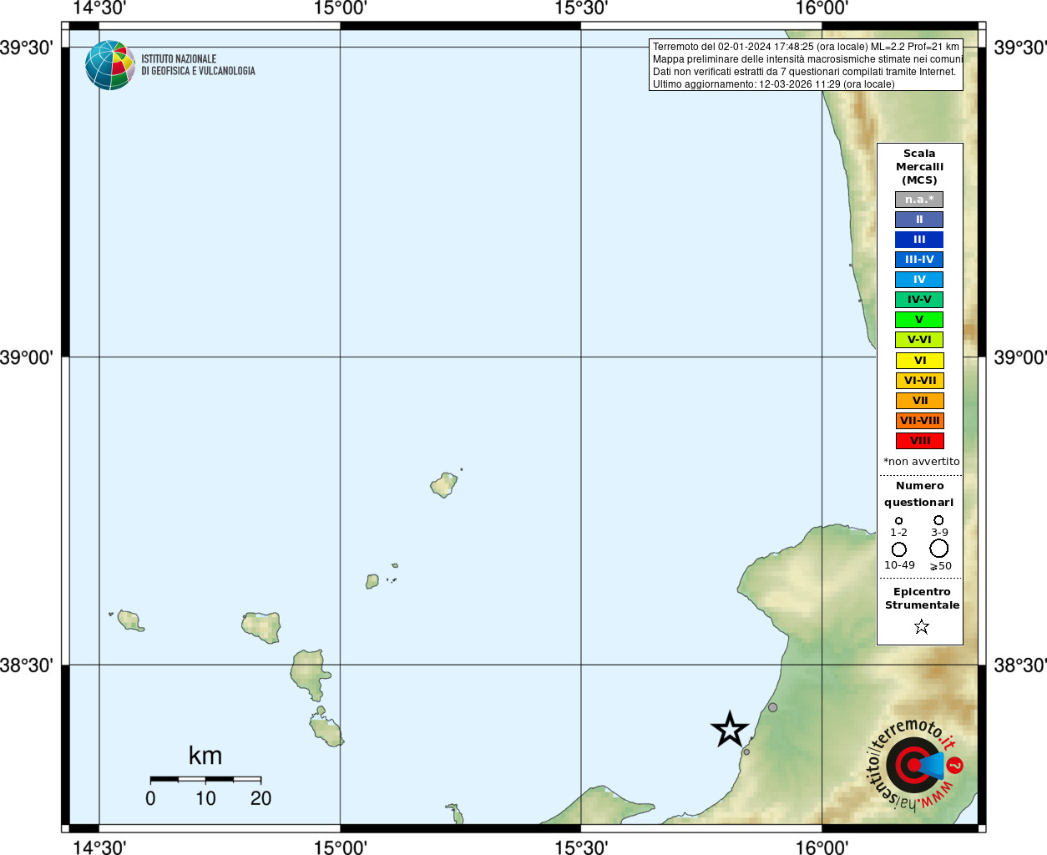Click the VI-VII legend swatch
This screenshot has height=855, width=1047.
point(919,381)
